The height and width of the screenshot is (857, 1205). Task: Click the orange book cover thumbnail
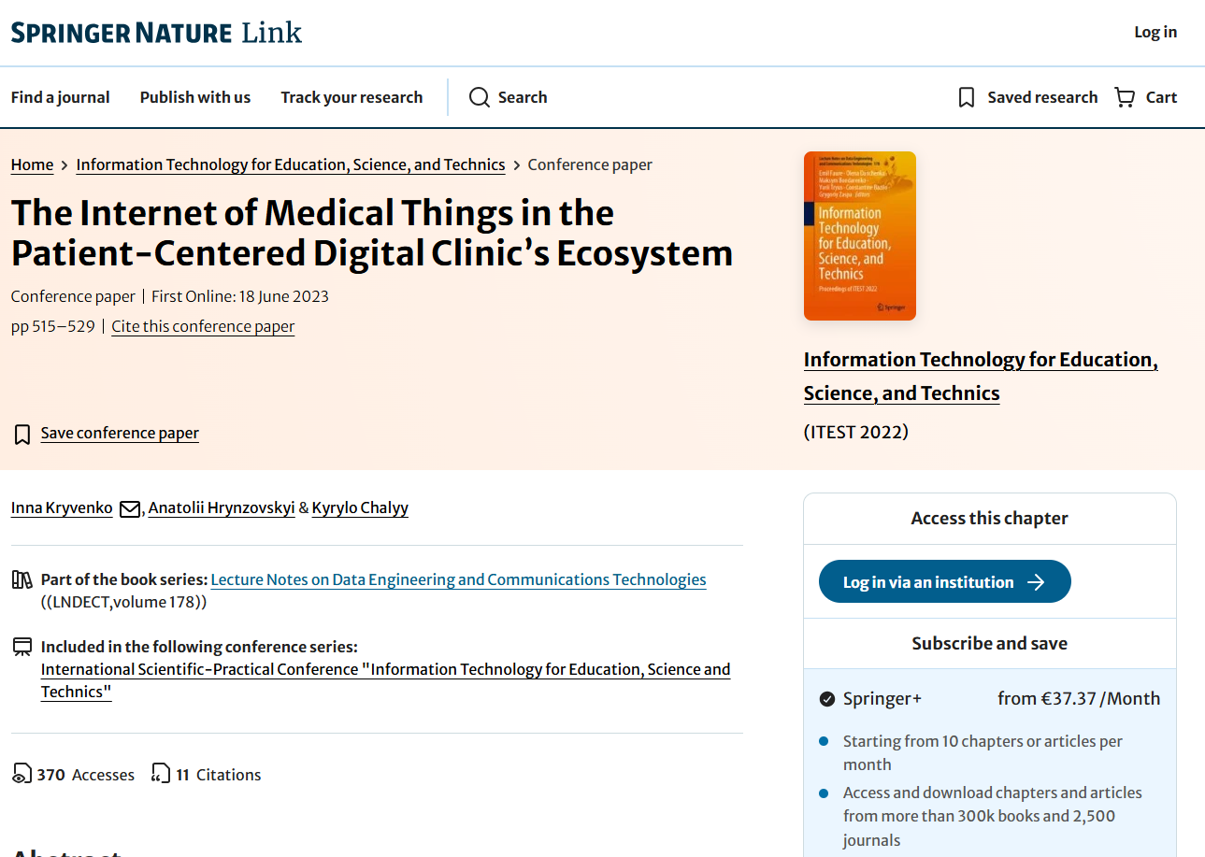[x=860, y=236]
